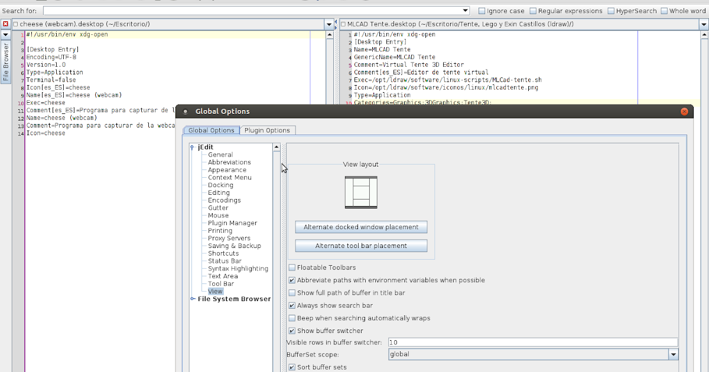Click 'Encoding=UTF-8' line in cheese buffer
This screenshot has width=709, height=372.
(x=51, y=57)
